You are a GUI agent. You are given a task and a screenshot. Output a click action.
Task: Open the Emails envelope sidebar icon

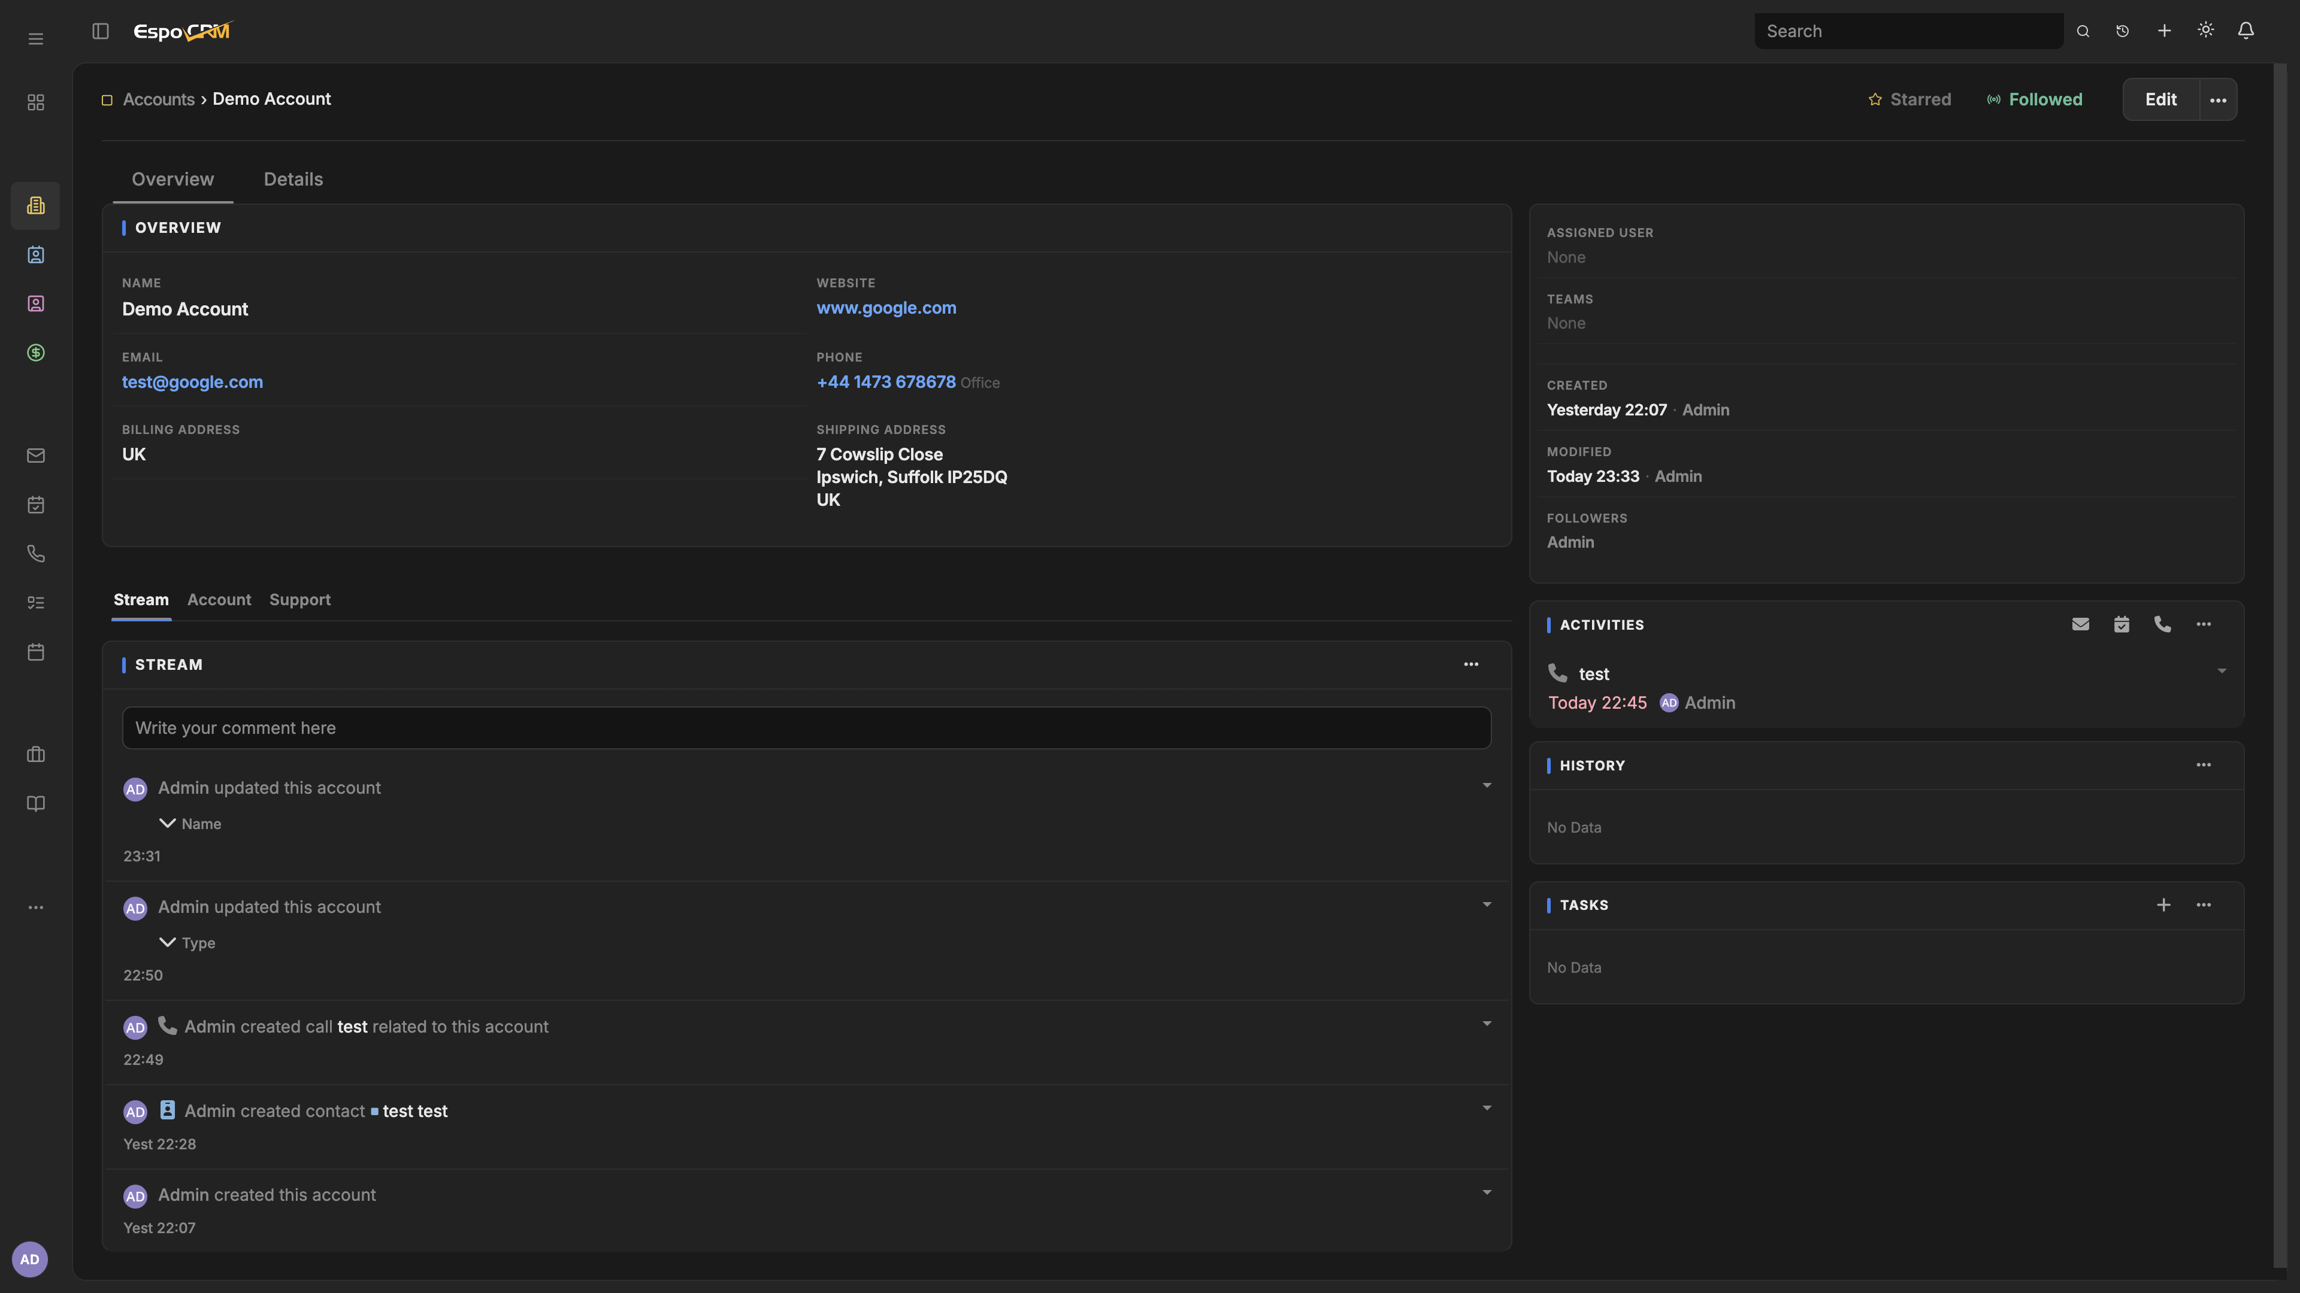click(36, 455)
